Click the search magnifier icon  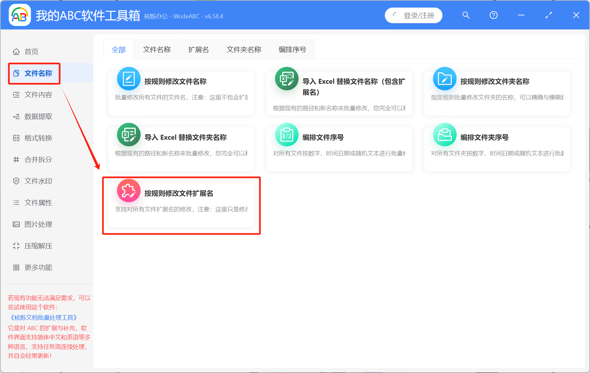click(466, 15)
